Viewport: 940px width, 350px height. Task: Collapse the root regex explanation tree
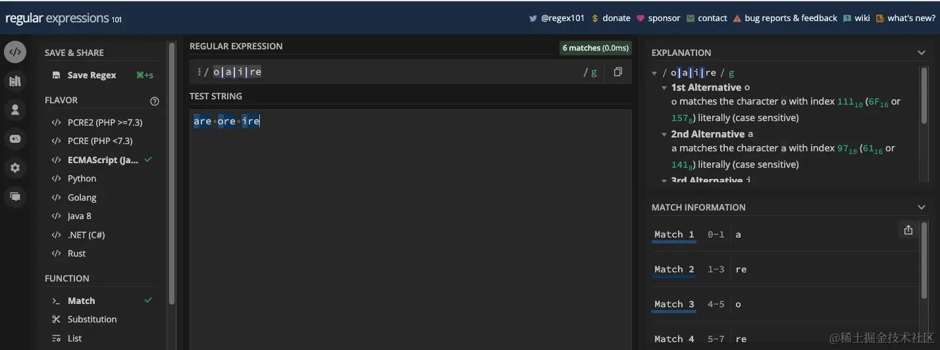pos(654,73)
